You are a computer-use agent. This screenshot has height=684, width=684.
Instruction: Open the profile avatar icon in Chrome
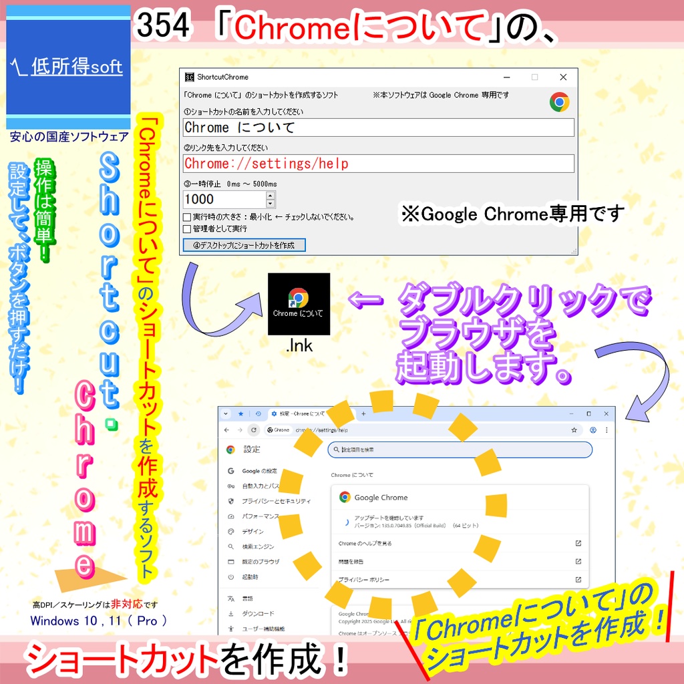pyautogui.click(x=593, y=430)
